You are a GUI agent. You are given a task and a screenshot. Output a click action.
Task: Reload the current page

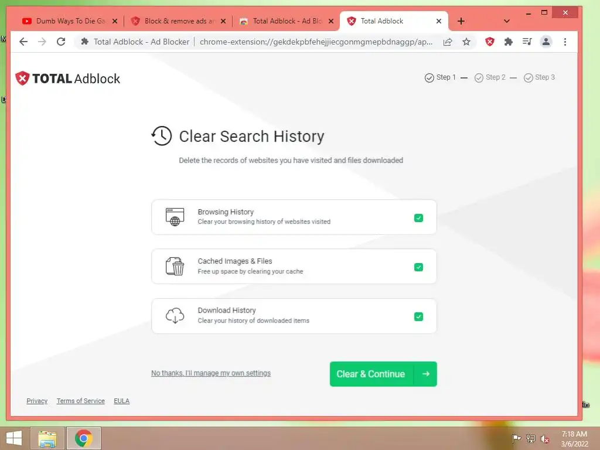pyautogui.click(x=61, y=42)
